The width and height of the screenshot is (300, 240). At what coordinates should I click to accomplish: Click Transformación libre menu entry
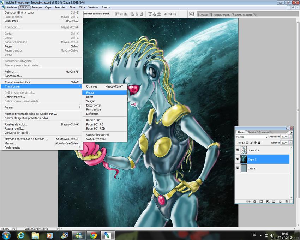(42, 82)
